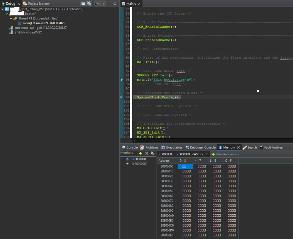293x239 pixels.
Task: Select the ST-LINK (OpenOCD) process entry
Action: [28, 32]
